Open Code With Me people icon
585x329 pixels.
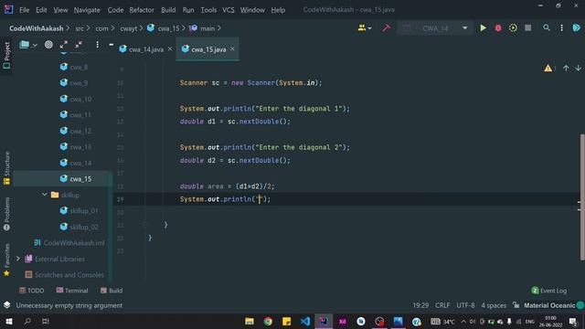point(365,28)
